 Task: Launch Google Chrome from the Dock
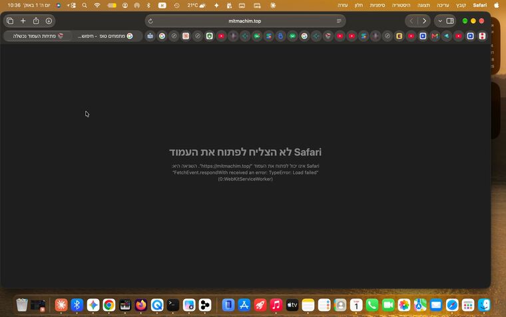coord(109,305)
